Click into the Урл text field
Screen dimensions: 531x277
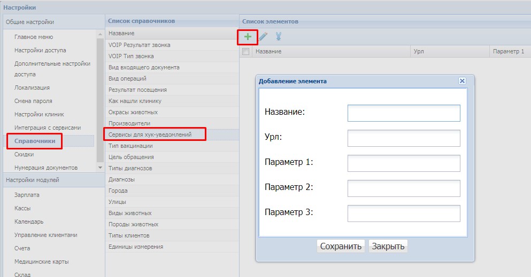[x=404, y=138]
